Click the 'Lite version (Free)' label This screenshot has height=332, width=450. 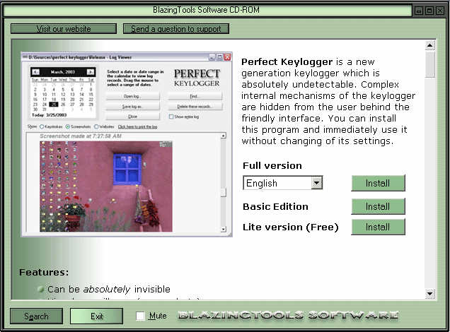pos(290,227)
